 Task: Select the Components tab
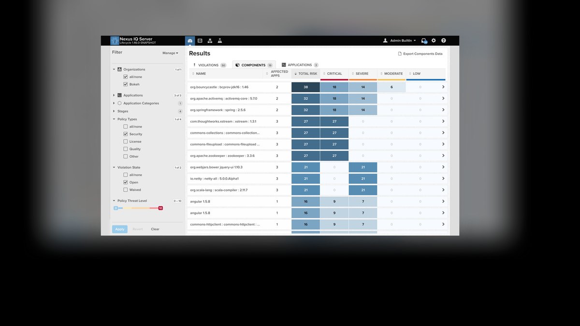coord(254,65)
